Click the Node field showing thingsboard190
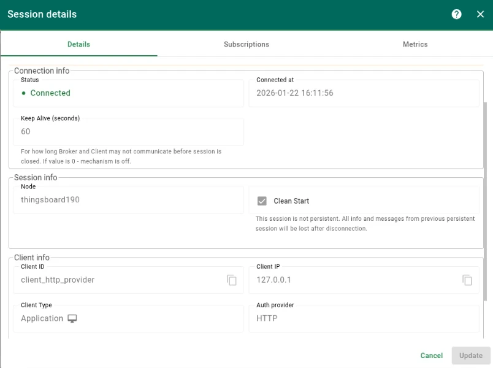 click(x=128, y=200)
